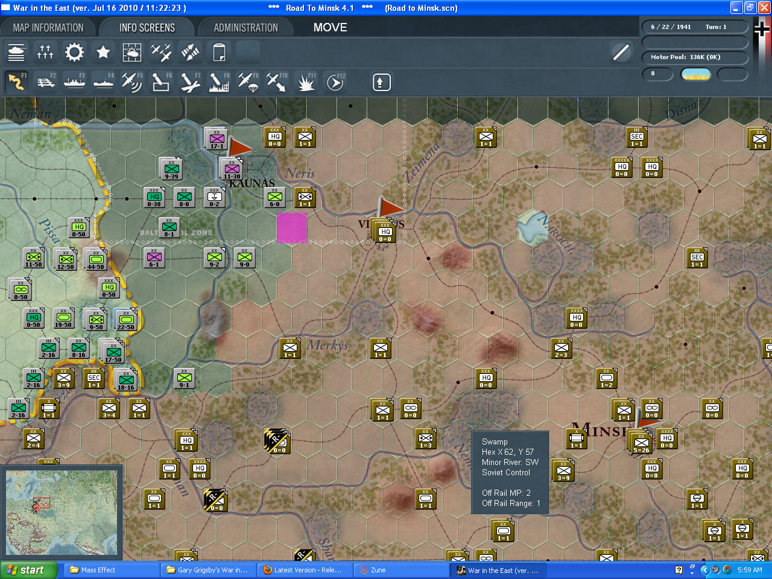Select the F1 move mode icon
The height and width of the screenshot is (579, 772).
(16, 82)
